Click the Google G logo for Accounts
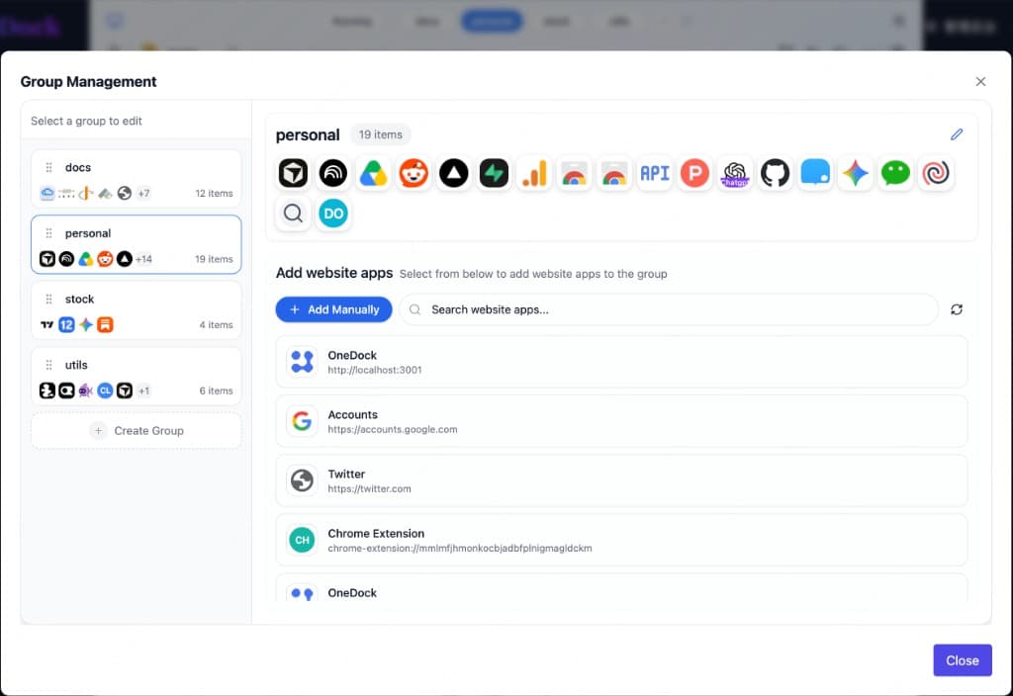Image resolution: width=1013 pixels, height=696 pixels. [302, 421]
